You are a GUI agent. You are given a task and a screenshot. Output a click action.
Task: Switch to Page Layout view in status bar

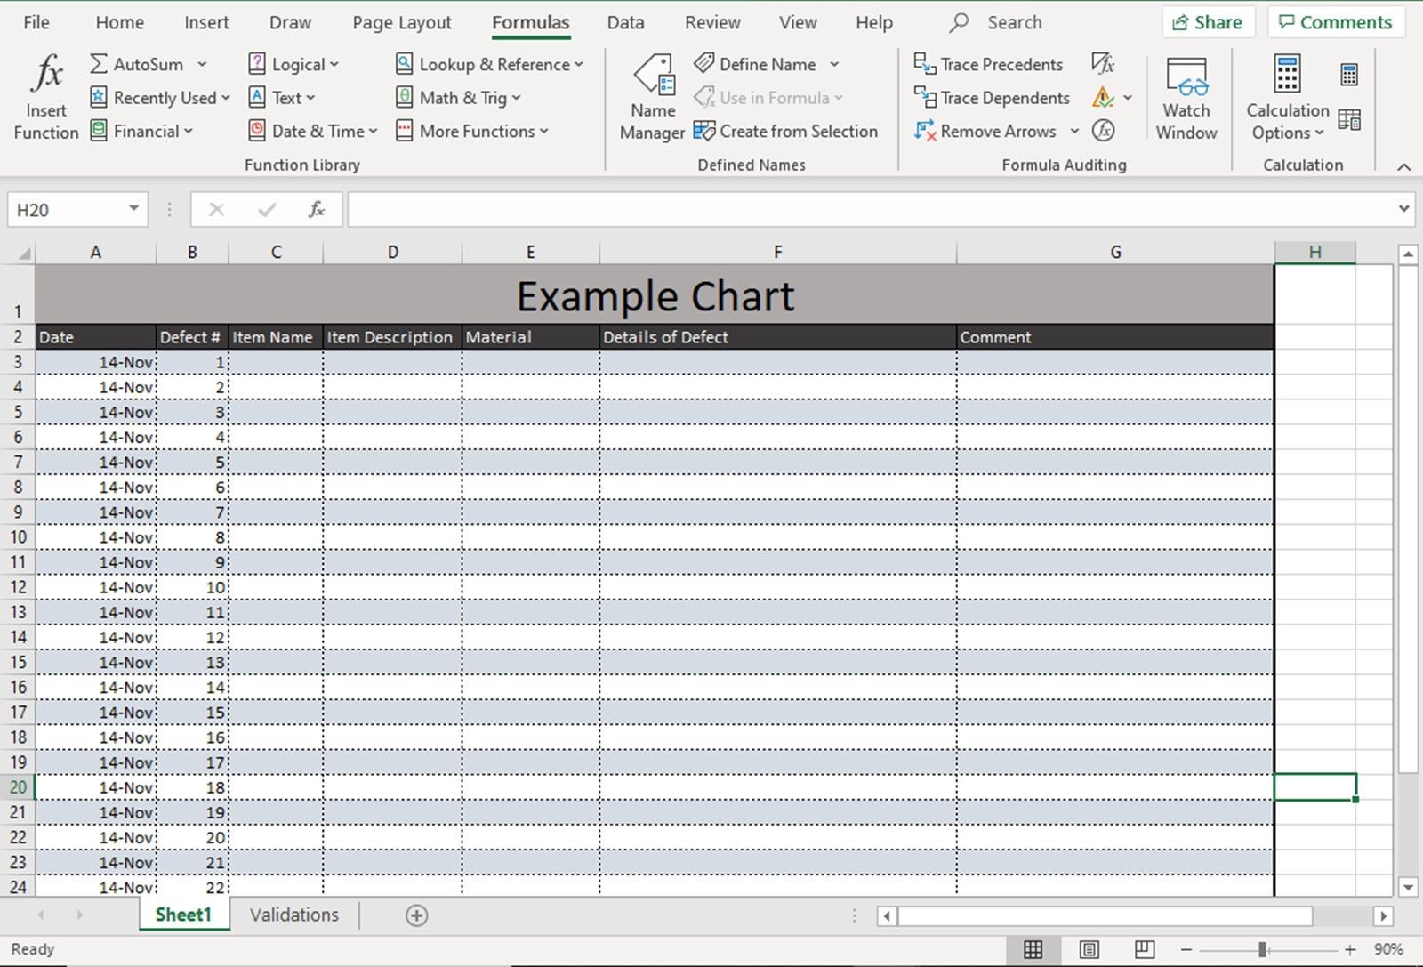pyautogui.click(x=1089, y=949)
